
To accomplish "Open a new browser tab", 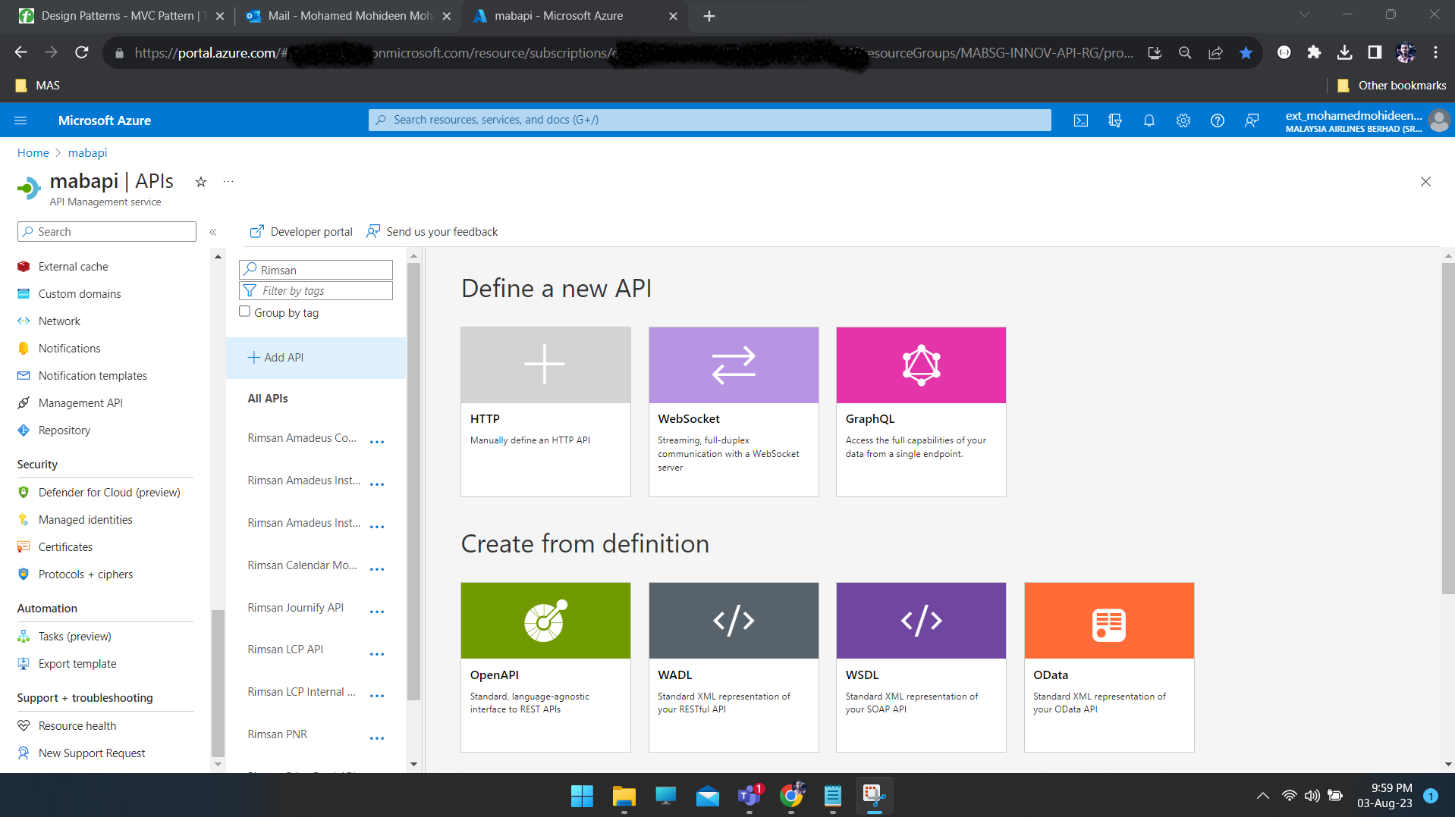I will point(709,16).
